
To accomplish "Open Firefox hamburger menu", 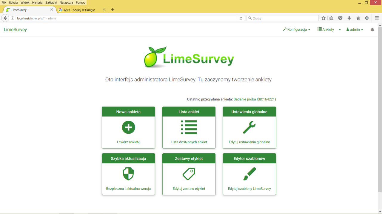I will 377,18.
